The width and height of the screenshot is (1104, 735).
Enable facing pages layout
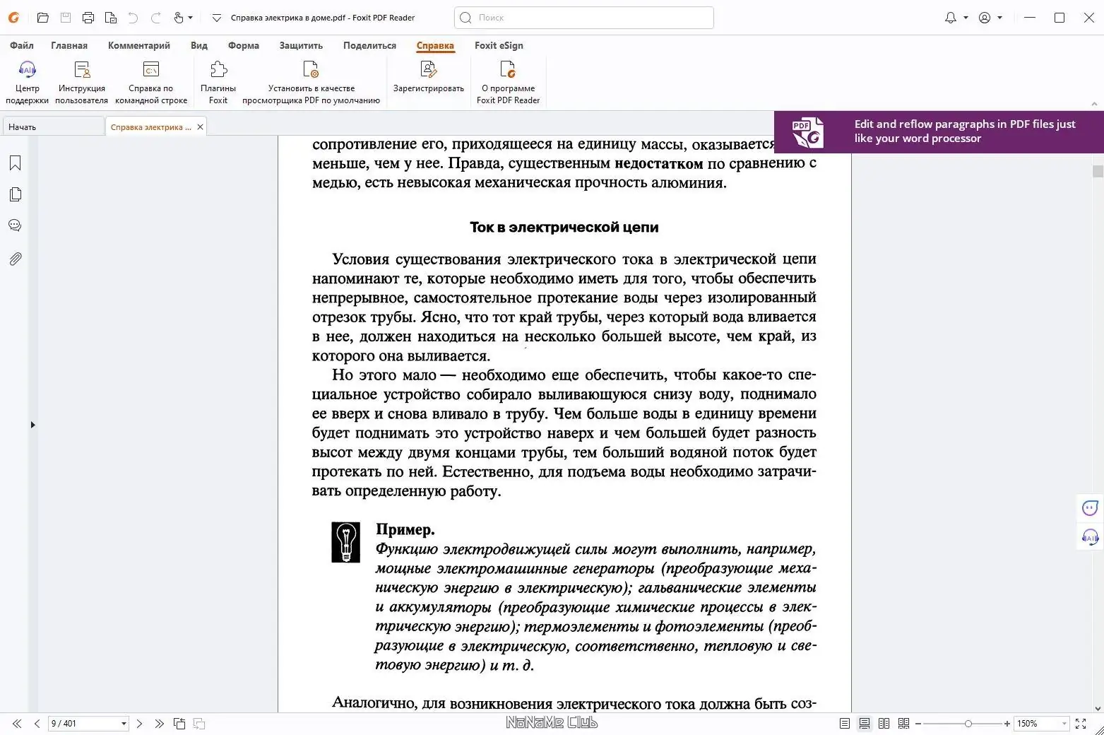[x=884, y=723]
